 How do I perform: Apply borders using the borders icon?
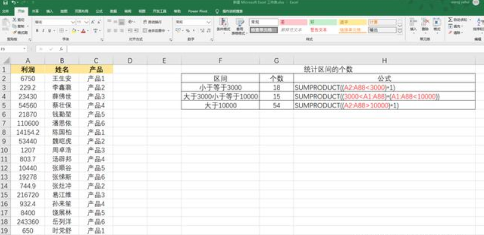61,30
